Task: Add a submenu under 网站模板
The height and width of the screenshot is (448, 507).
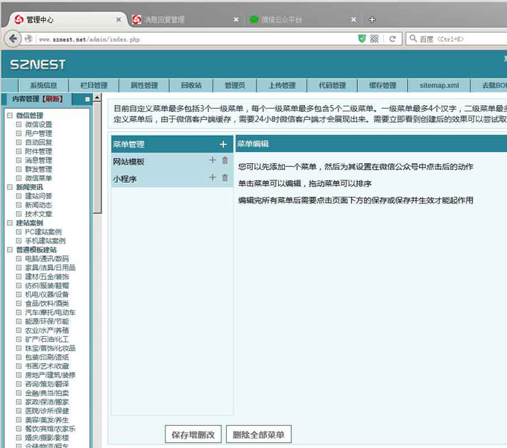Action: coord(212,160)
